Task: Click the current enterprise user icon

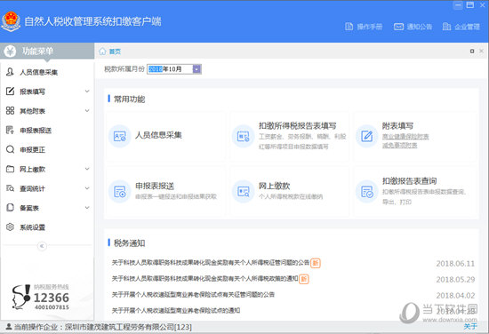Action: coord(9,327)
